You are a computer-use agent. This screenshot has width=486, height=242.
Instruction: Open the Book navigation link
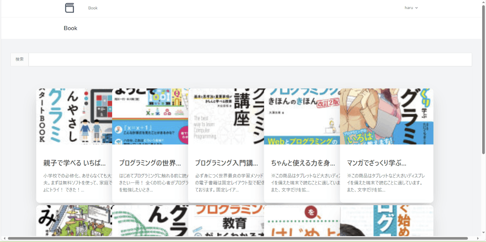pyautogui.click(x=93, y=8)
